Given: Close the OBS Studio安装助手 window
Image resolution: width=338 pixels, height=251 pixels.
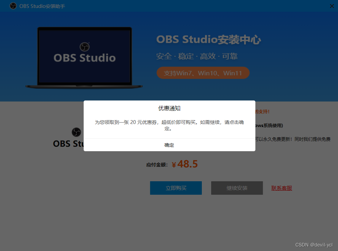Looking at the screenshot, I should click(332, 6).
